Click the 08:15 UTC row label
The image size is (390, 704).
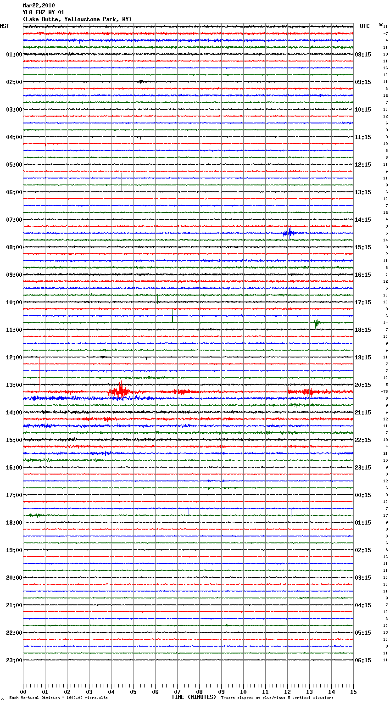[x=363, y=55]
